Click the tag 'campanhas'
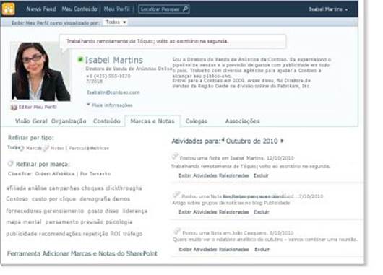 click(x=64, y=188)
